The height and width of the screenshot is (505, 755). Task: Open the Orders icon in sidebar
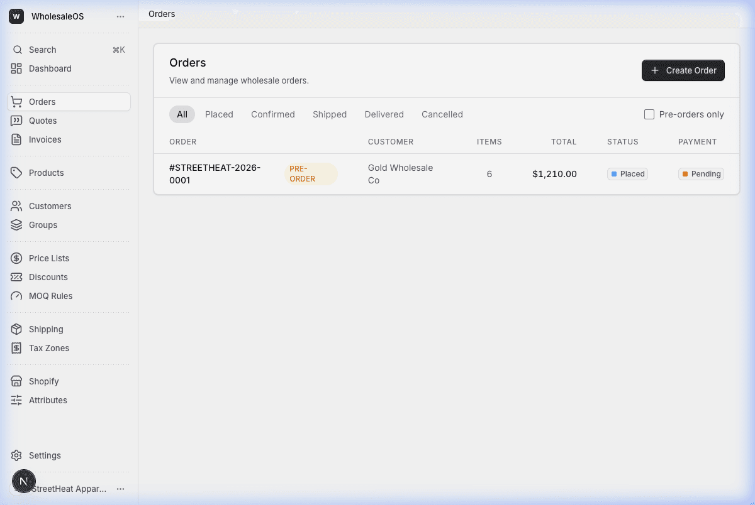click(17, 101)
